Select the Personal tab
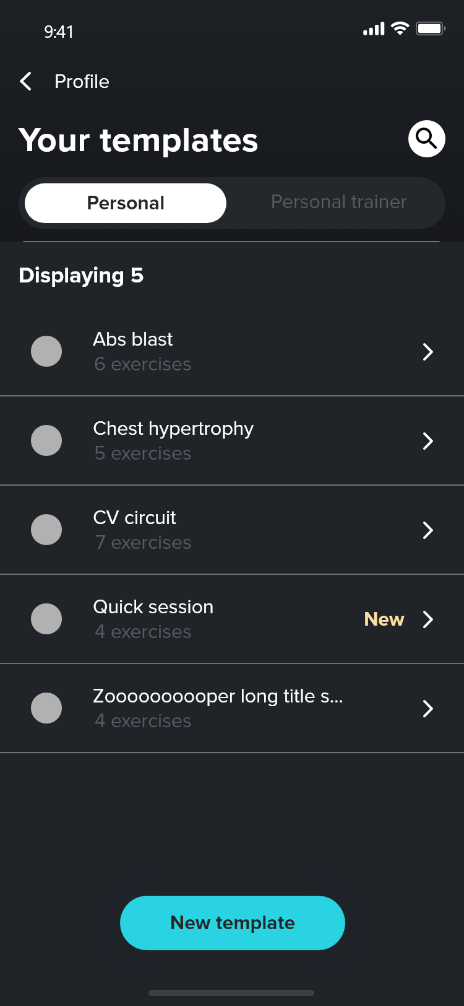The width and height of the screenshot is (464, 1006). click(126, 203)
